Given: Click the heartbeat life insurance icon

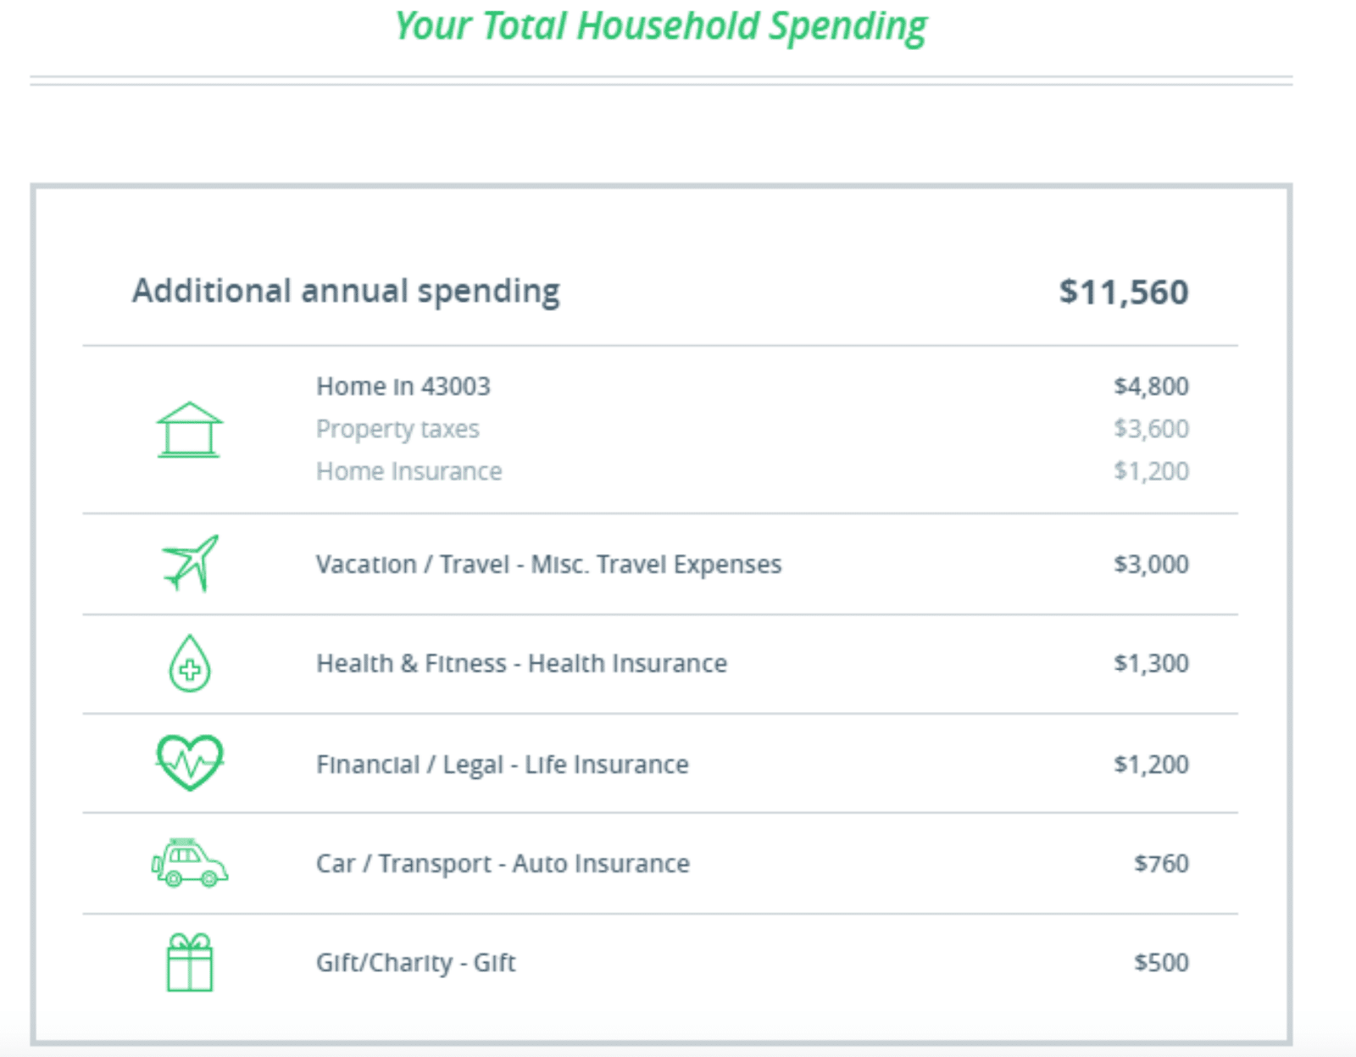Looking at the screenshot, I should coord(190,762).
